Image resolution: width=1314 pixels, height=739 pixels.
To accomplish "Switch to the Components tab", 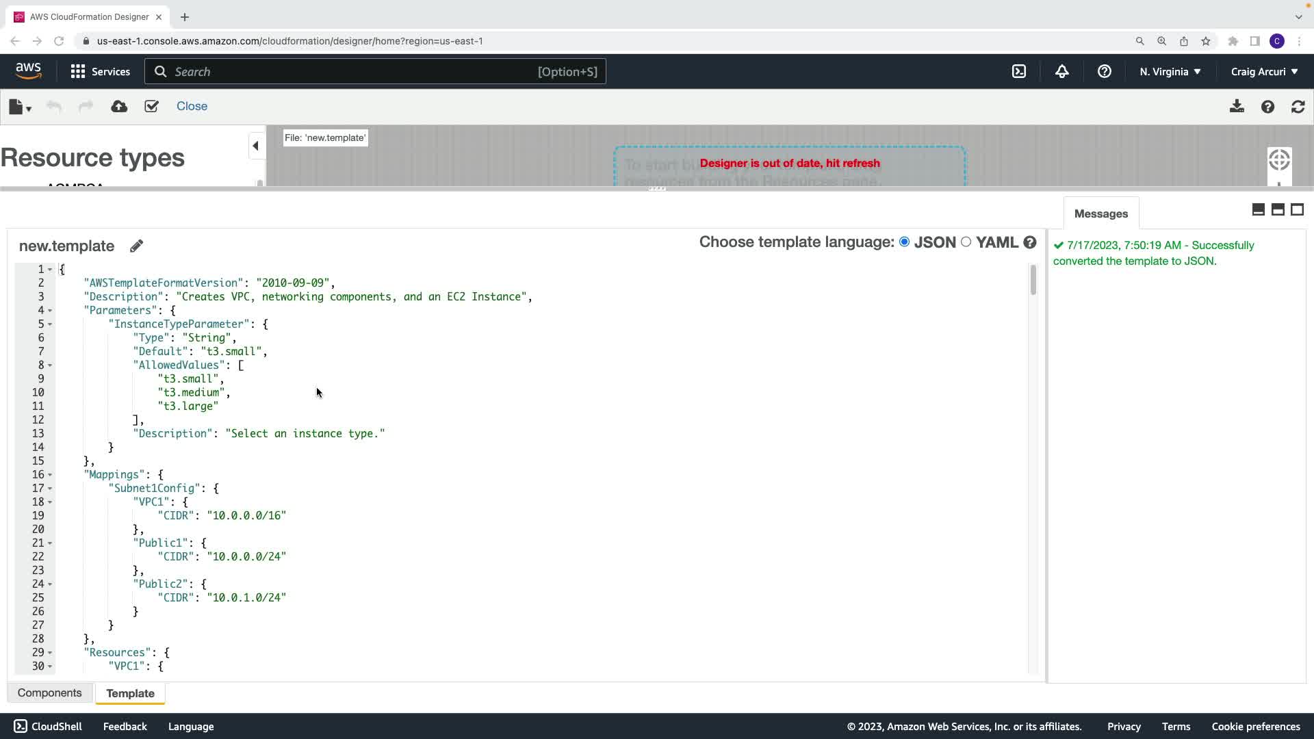I will tap(49, 693).
